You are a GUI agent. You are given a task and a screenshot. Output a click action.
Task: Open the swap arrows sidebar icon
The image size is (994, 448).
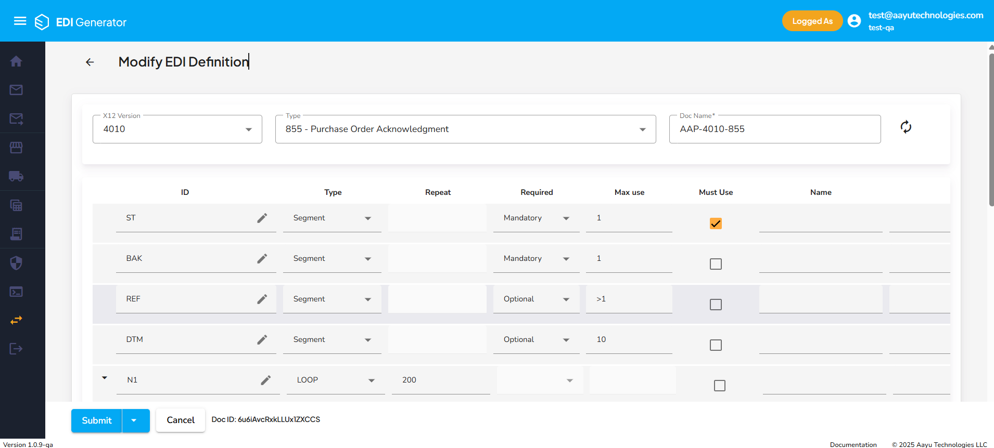(x=16, y=320)
